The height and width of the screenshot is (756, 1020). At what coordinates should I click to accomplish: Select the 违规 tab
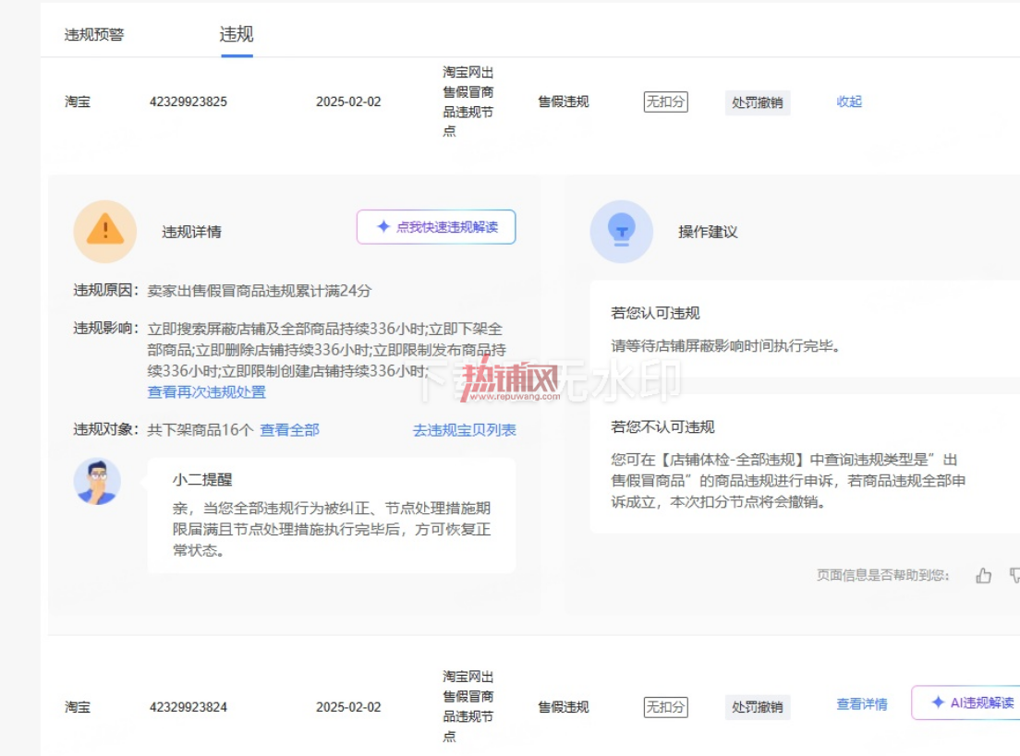click(x=237, y=34)
